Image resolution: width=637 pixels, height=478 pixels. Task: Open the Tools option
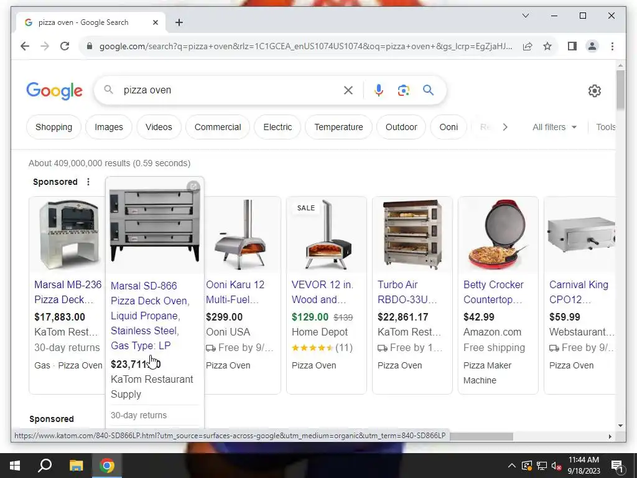[x=606, y=127]
